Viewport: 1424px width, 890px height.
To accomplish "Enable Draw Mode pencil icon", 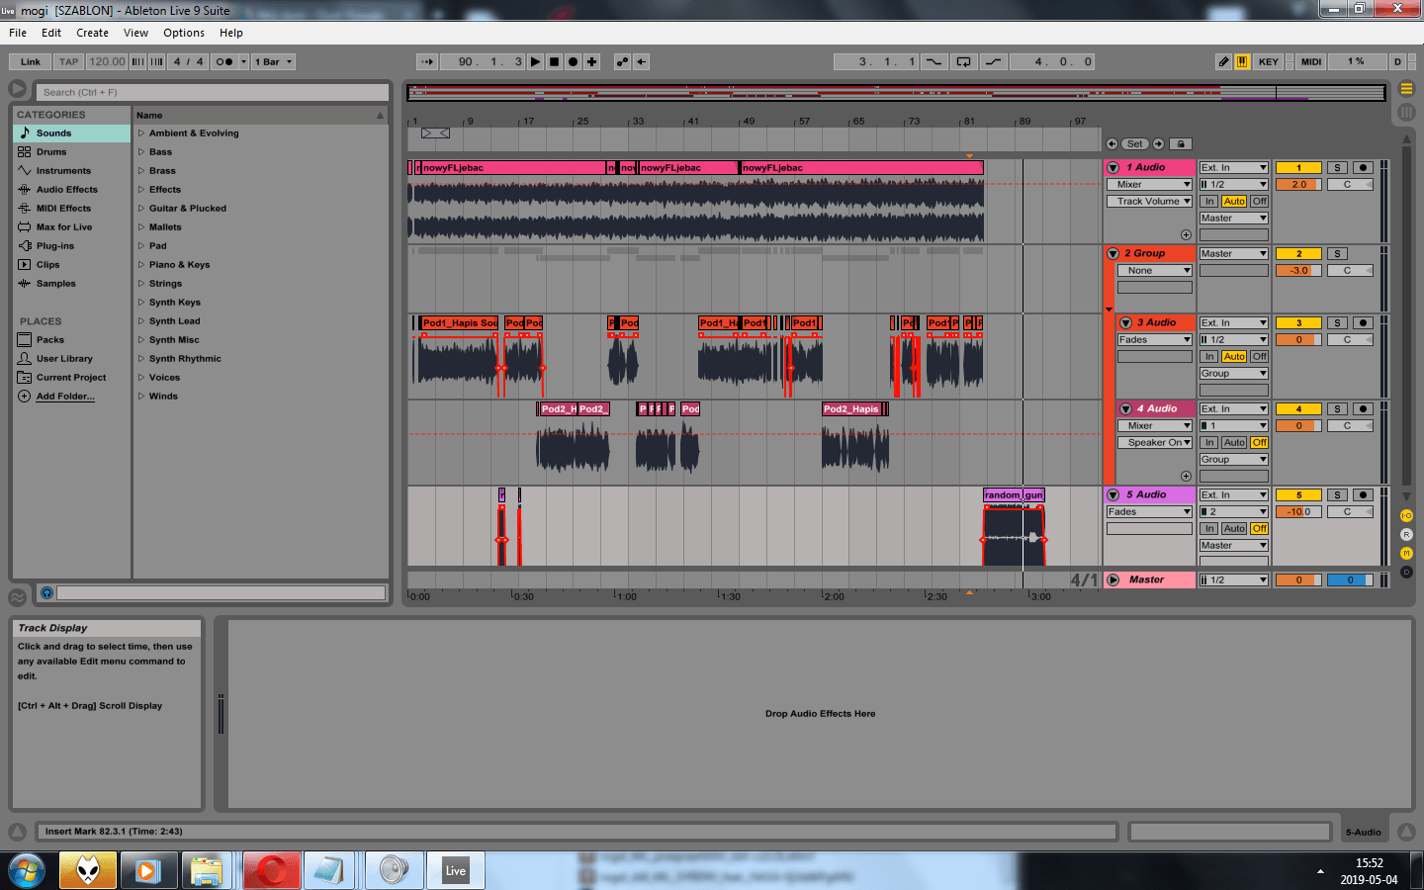I will [1223, 61].
